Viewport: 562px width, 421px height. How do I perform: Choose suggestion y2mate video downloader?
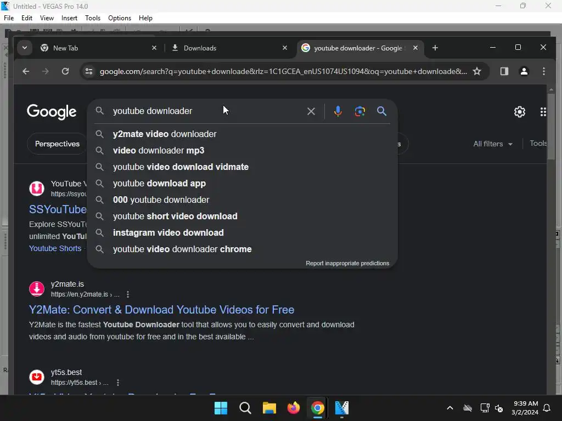click(x=242, y=134)
